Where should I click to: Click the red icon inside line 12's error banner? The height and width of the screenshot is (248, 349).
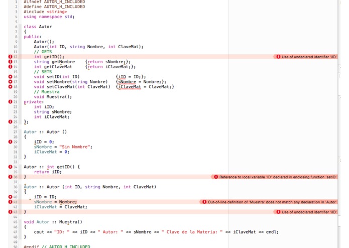tap(278, 57)
